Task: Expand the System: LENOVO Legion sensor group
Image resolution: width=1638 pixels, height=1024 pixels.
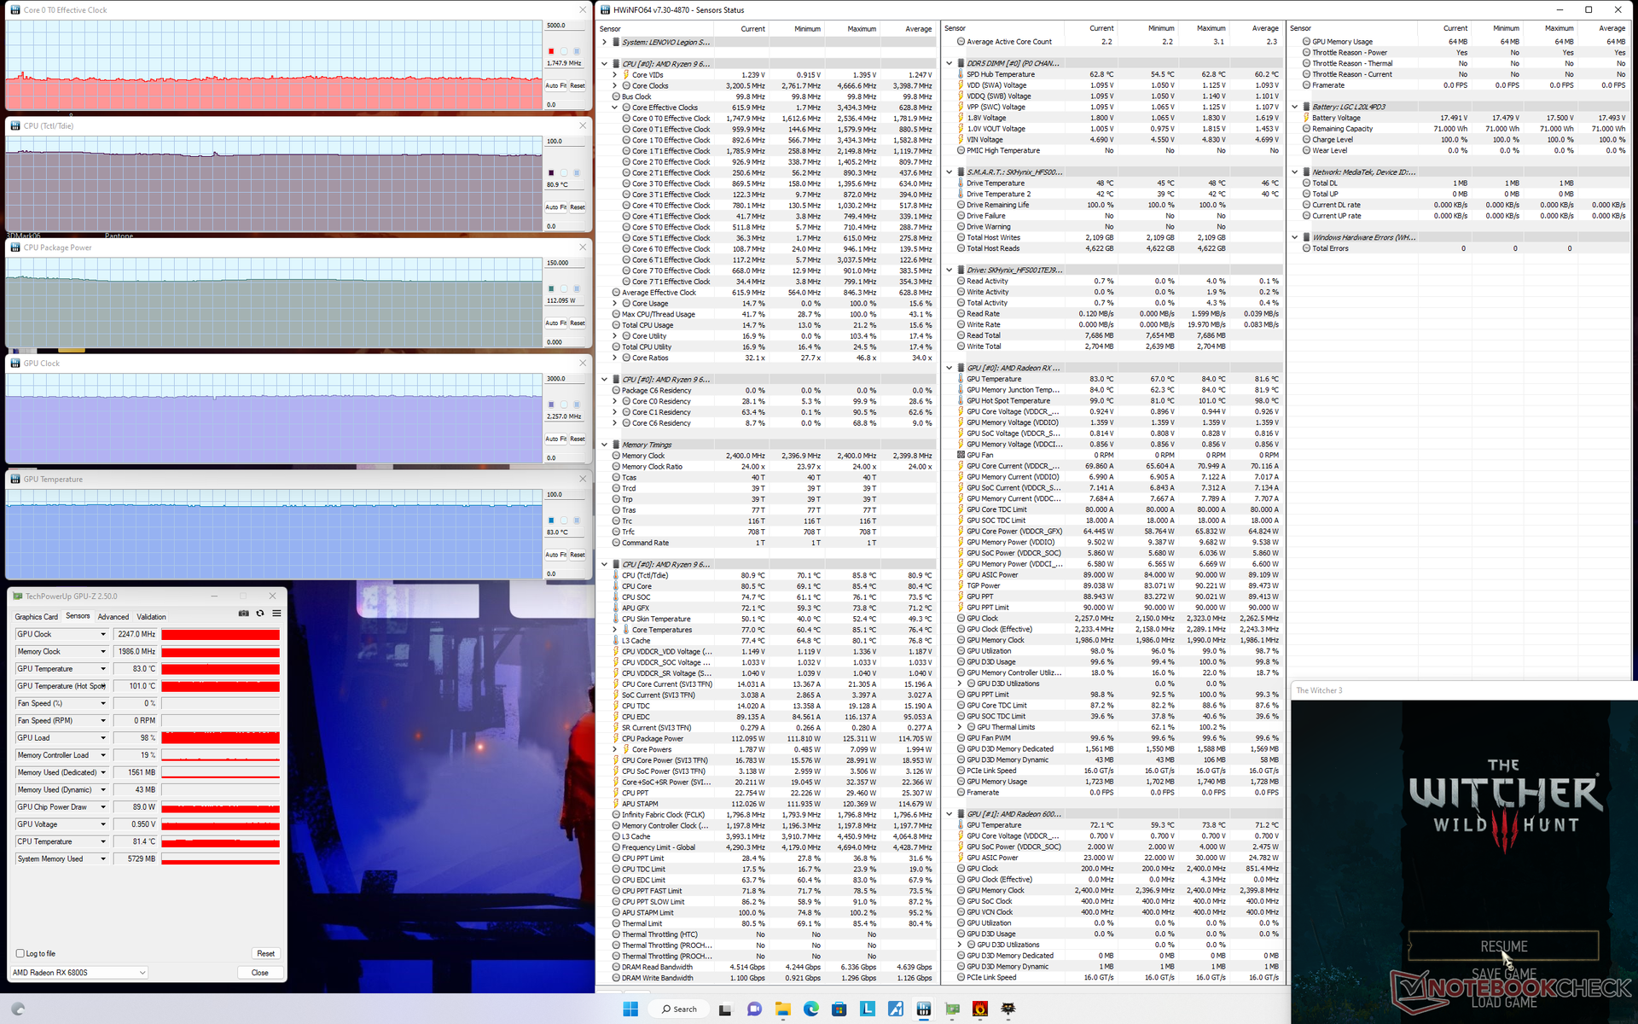Action: [605, 42]
